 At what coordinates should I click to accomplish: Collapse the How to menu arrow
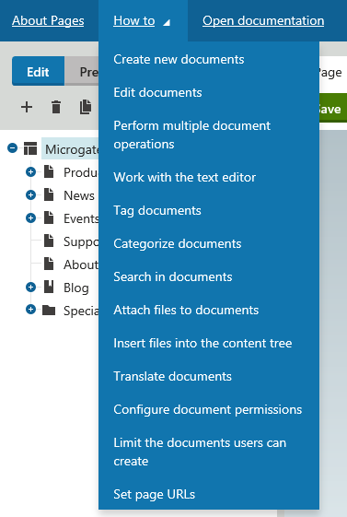coord(167,22)
